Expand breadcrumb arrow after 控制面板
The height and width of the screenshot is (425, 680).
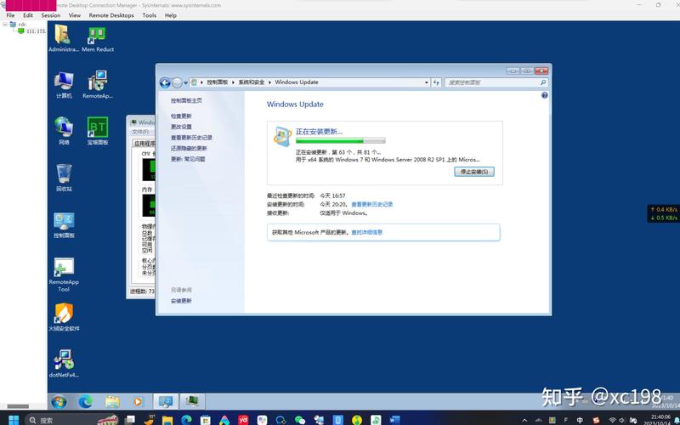click(233, 82)
